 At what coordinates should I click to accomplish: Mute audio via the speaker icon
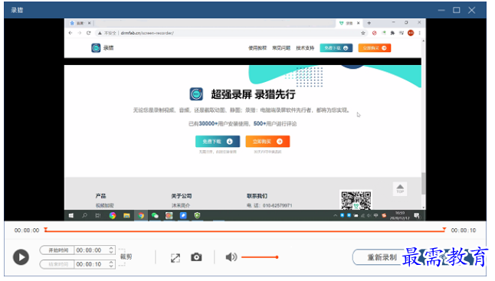tap(231, 257)
